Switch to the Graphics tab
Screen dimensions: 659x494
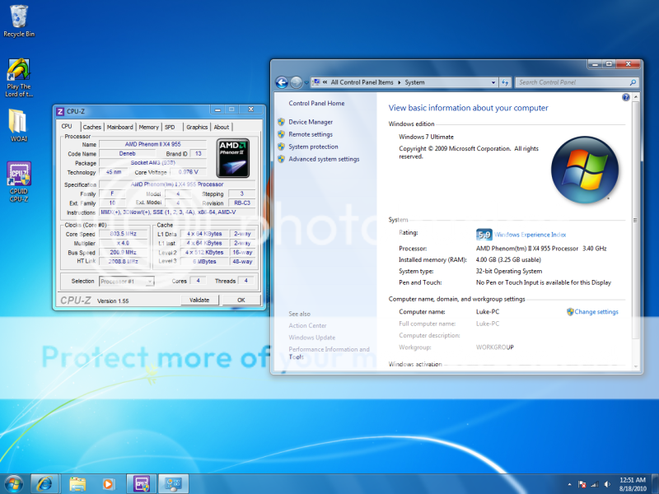(197, 127)
